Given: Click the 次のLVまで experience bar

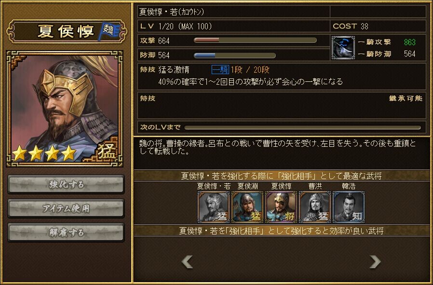Looking at the screenshot, I should [303, 128].
